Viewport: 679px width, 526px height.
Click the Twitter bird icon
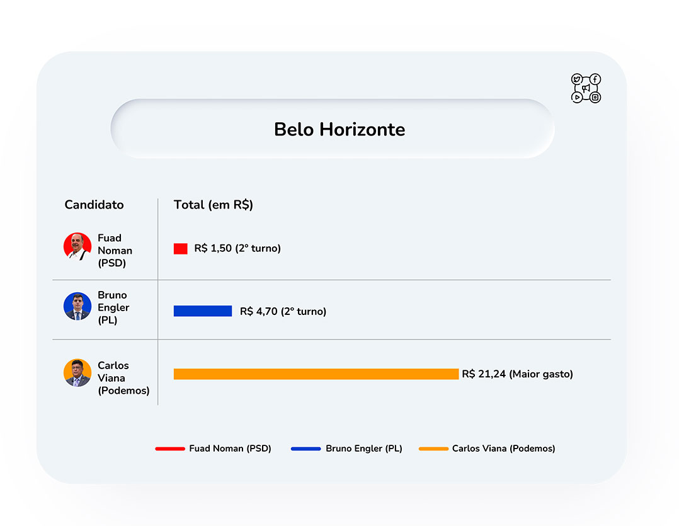click(x=576, y=79)
